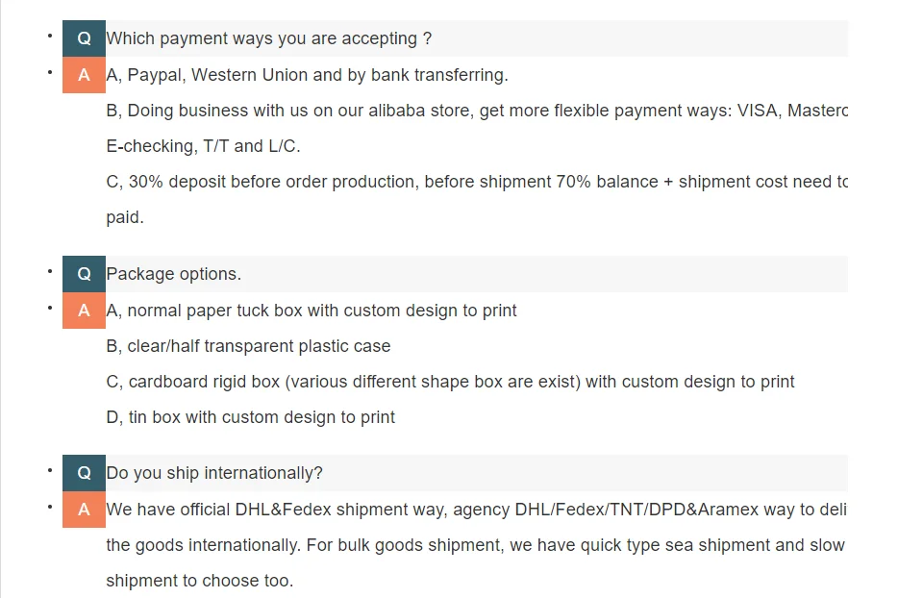Click the 'Paypal, Western Union' answer line
The height and width of the screenshot is (598, 923).
tap(308, 75)
